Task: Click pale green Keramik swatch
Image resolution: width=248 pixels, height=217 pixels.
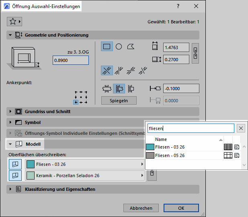Action: (31, 176)
